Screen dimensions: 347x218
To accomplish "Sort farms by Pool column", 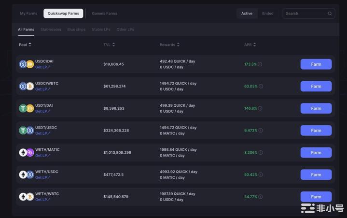I will 25,45.
